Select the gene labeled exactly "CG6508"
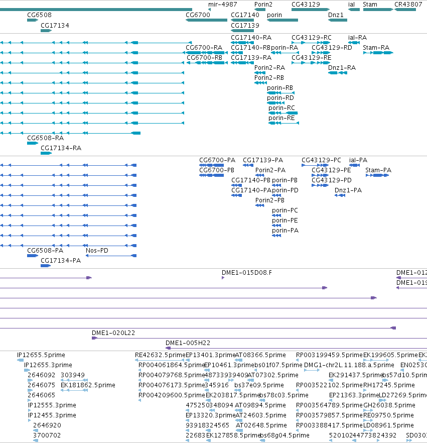Viewport: 427px width, 443px height. (39, 15)
